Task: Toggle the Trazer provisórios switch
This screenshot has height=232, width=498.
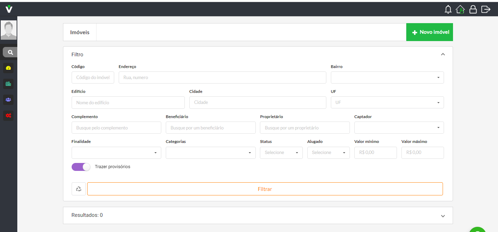Action: (81, 167)
